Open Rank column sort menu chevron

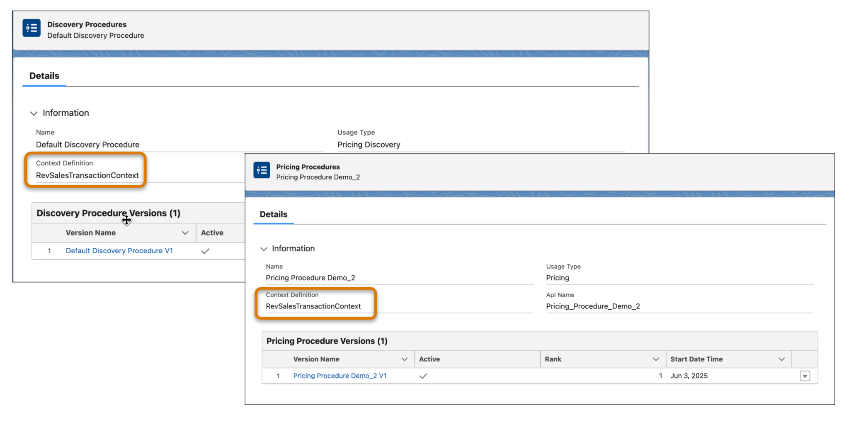coord(656,359)
